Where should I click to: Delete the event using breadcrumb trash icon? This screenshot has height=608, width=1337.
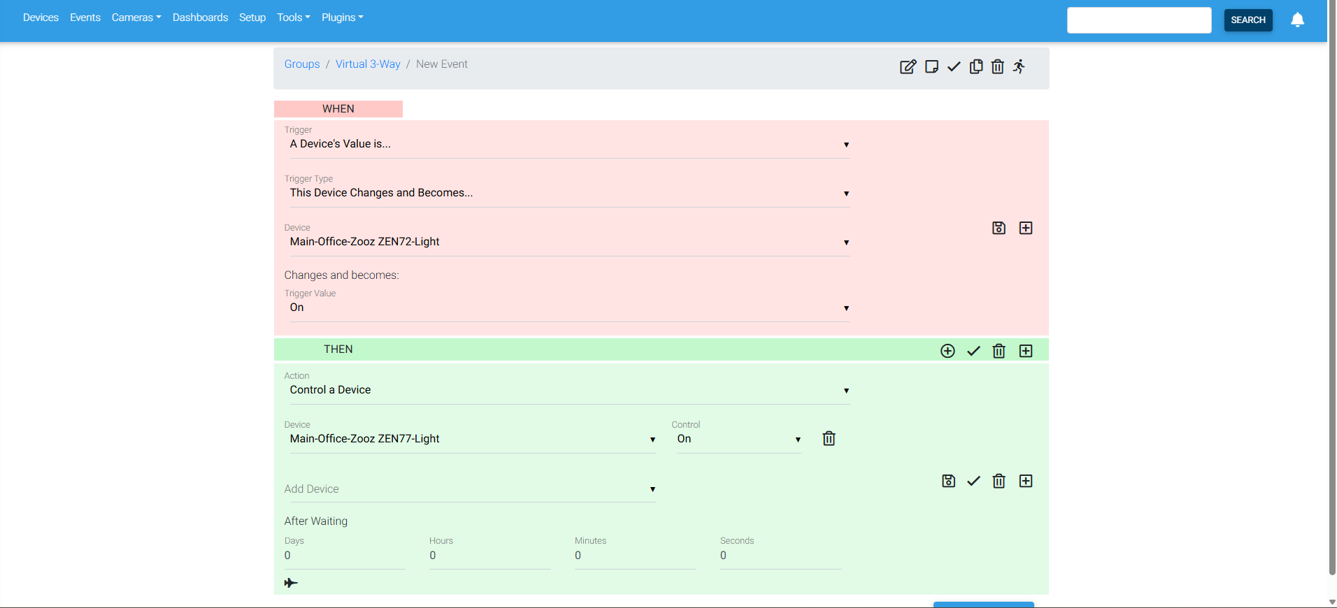coord(998,66)
